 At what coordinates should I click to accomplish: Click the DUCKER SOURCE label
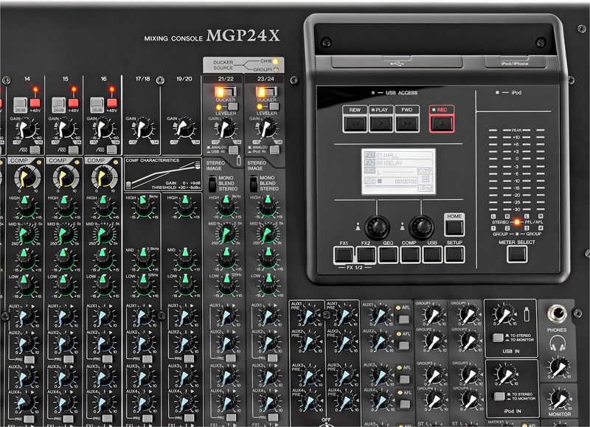click(223, 65)
